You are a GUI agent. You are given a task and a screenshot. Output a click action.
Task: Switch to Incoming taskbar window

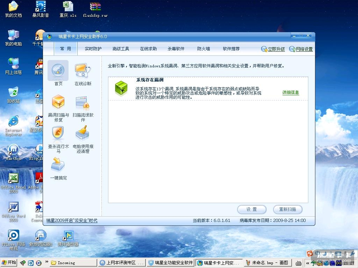click(73, 263)
